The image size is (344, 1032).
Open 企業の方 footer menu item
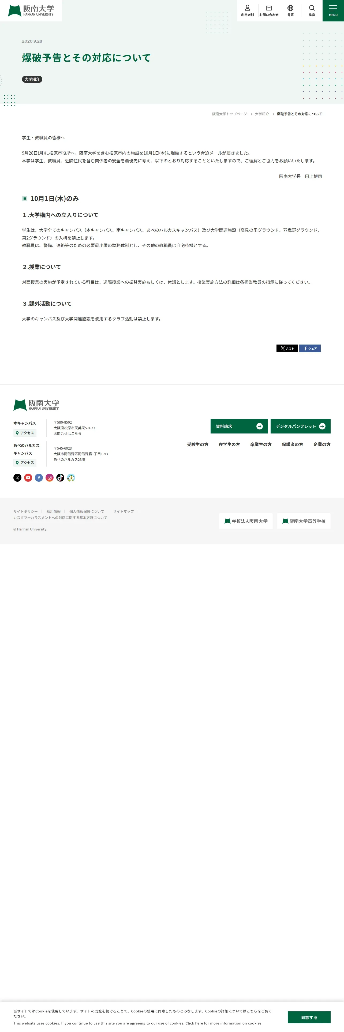[322, 445]
